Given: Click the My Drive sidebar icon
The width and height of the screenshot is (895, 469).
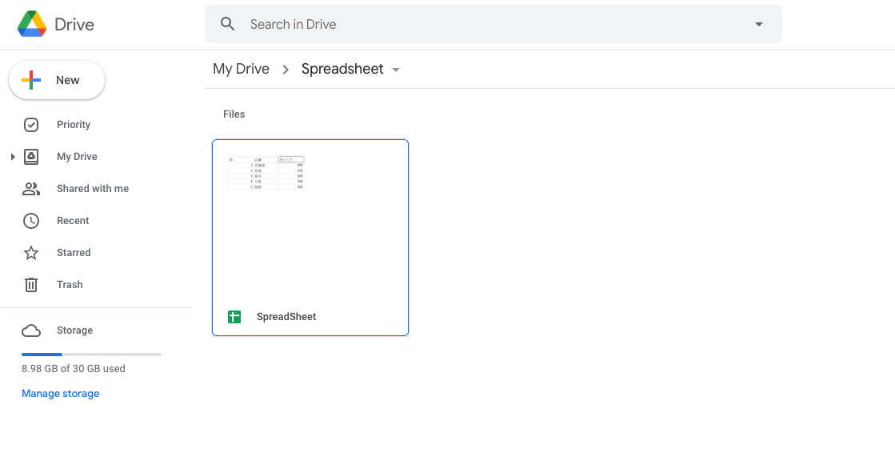Looking at the screenshot, I should 31,157.
